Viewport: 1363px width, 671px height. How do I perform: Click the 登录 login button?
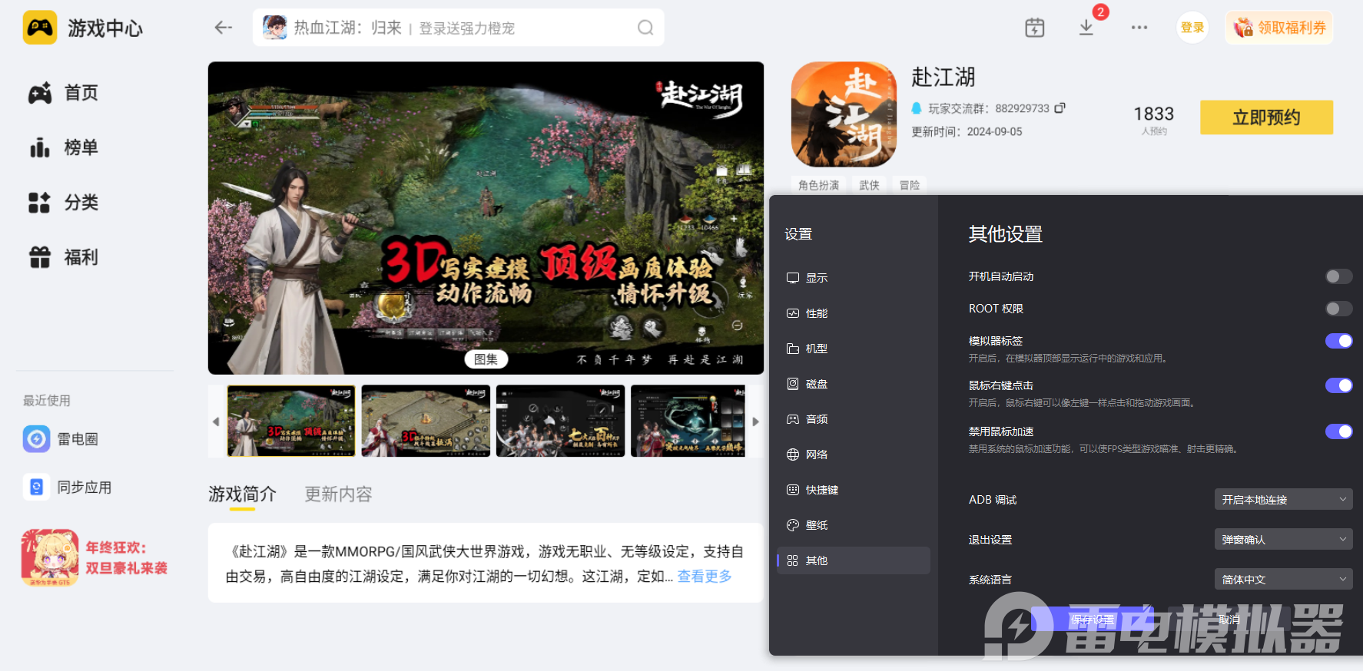(x=1192, y=28)
